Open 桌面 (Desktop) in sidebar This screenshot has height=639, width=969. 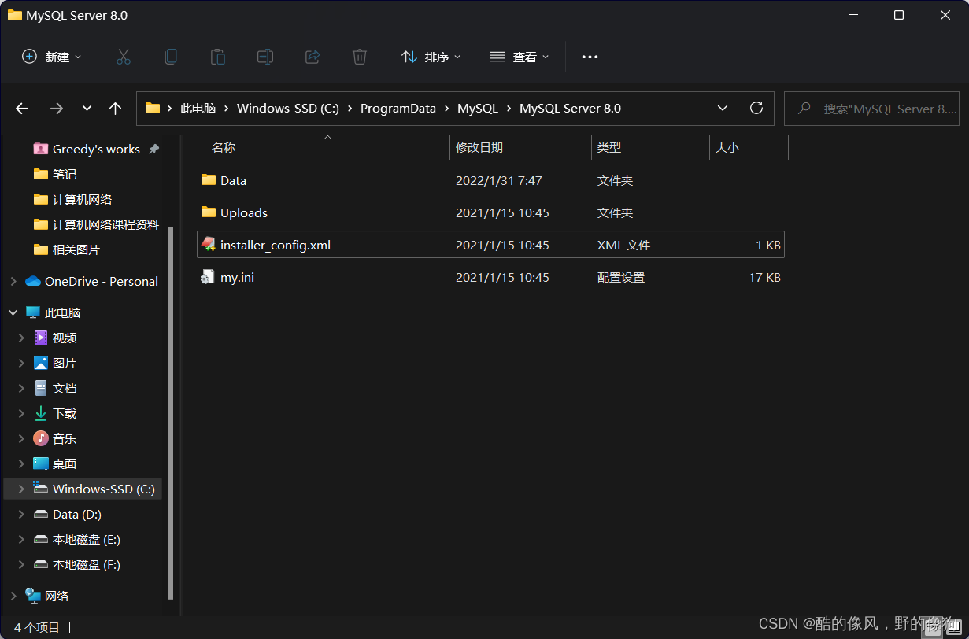pyautogui.click(x=55, y=464)
